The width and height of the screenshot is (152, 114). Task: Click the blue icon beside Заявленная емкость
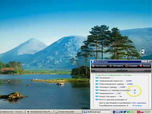(97, 81)
